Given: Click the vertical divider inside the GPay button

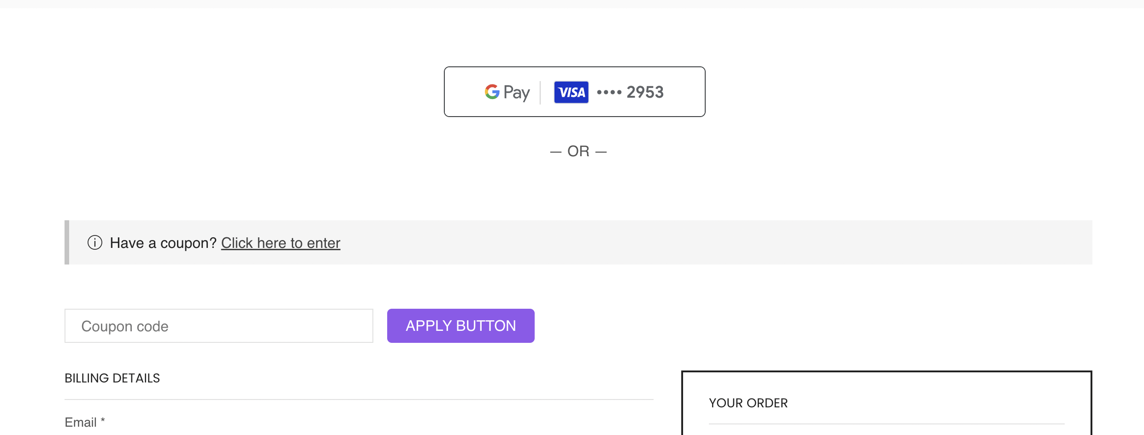Looking at the screenshot, I should (x=540, y=92).
